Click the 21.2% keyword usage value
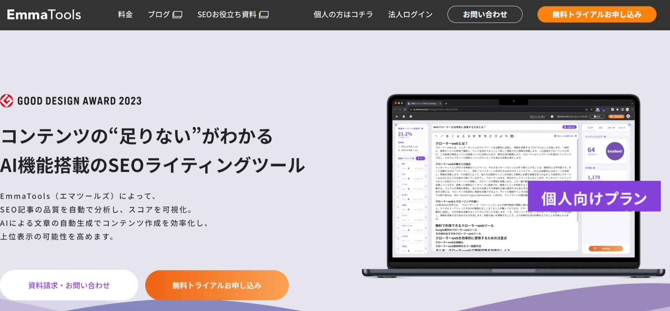Image resolution: width=670 pixels, height=311 pixels. click(x=405, y=134)
